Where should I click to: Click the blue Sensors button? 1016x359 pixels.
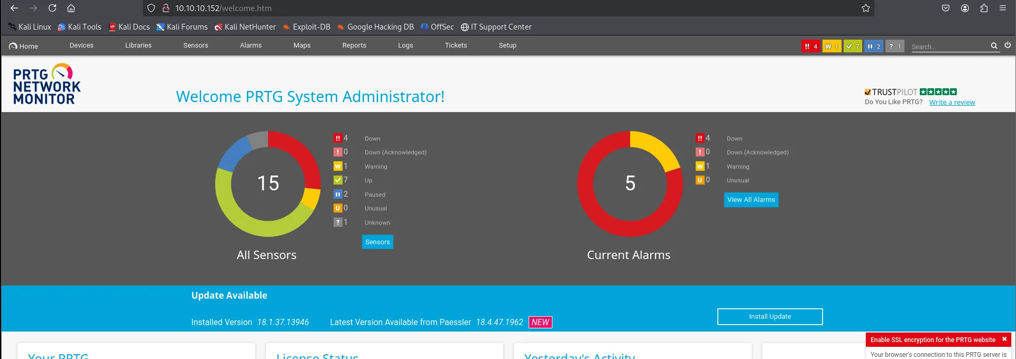pyautogui.click(x=377, y=242)
